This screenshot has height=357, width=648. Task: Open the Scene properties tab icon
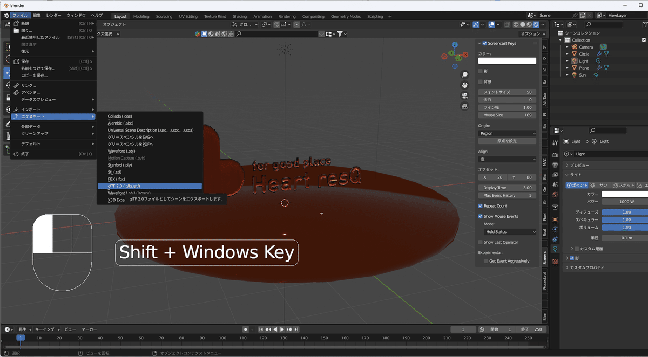pos(555,185)
